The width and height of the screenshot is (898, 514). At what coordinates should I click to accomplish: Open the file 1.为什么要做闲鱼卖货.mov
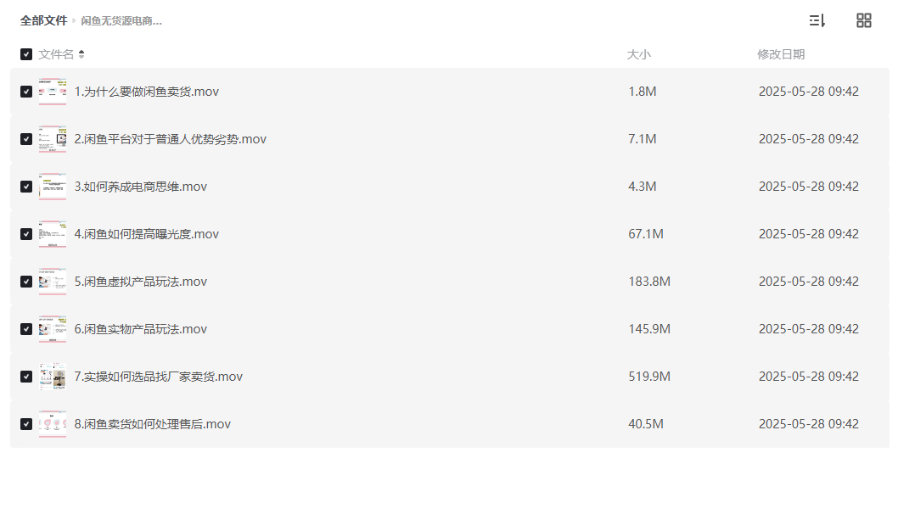[x=147, y=92]
